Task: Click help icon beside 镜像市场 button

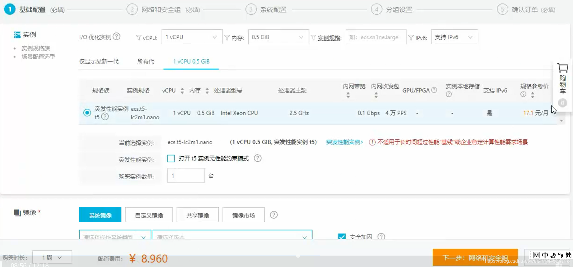Action: point(274,215)
